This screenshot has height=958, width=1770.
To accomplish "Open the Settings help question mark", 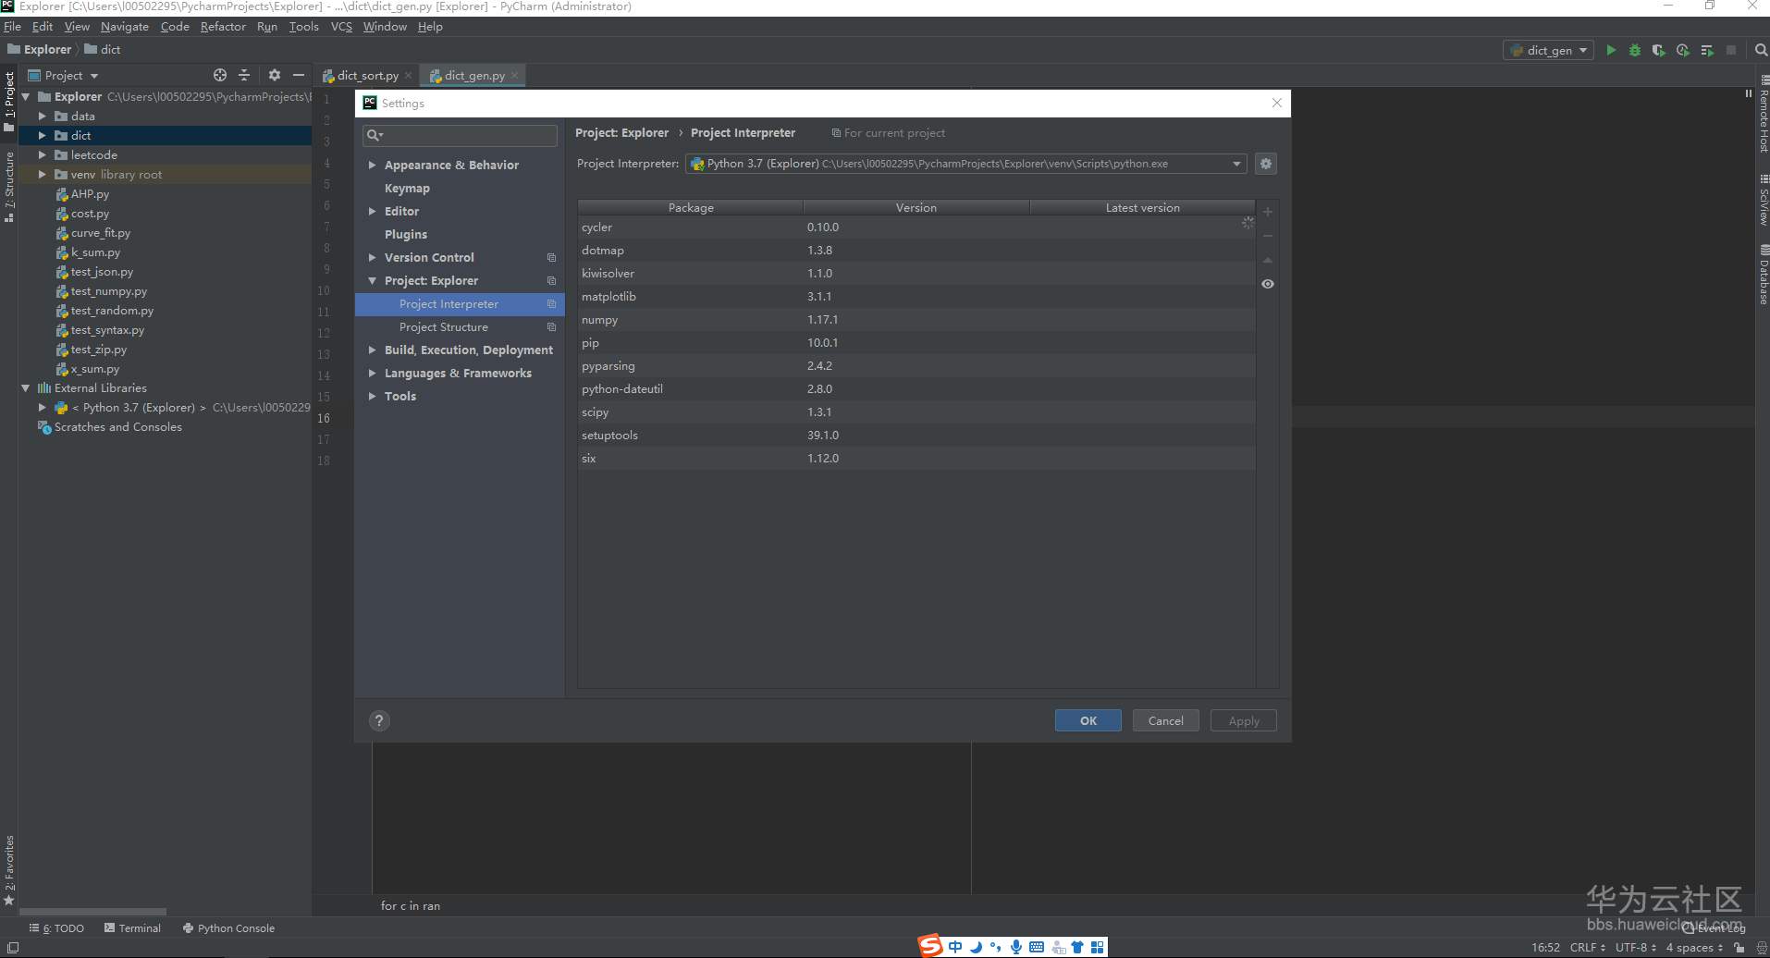I will (x=379, y=721).
